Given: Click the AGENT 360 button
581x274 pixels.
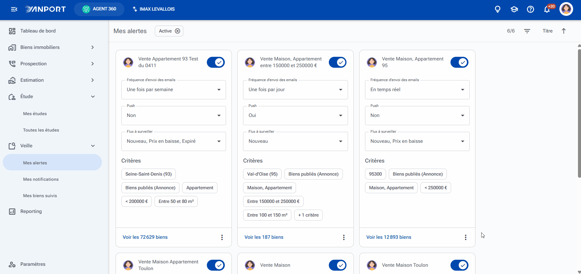Looking at the screenshot, I should tap(99, 9).
